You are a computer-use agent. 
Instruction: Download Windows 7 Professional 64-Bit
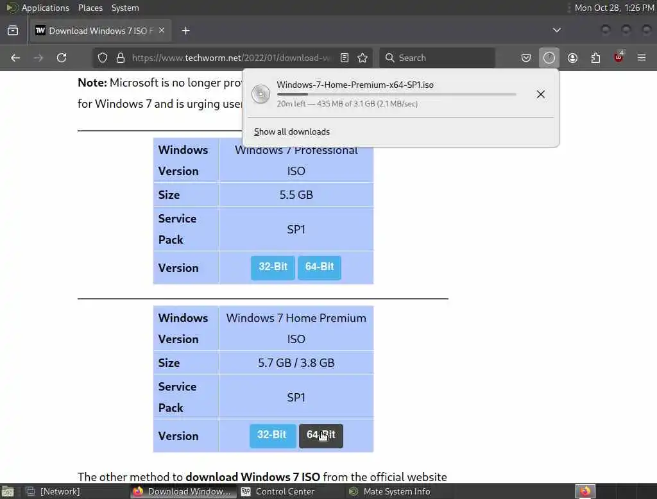pos(320,267)
